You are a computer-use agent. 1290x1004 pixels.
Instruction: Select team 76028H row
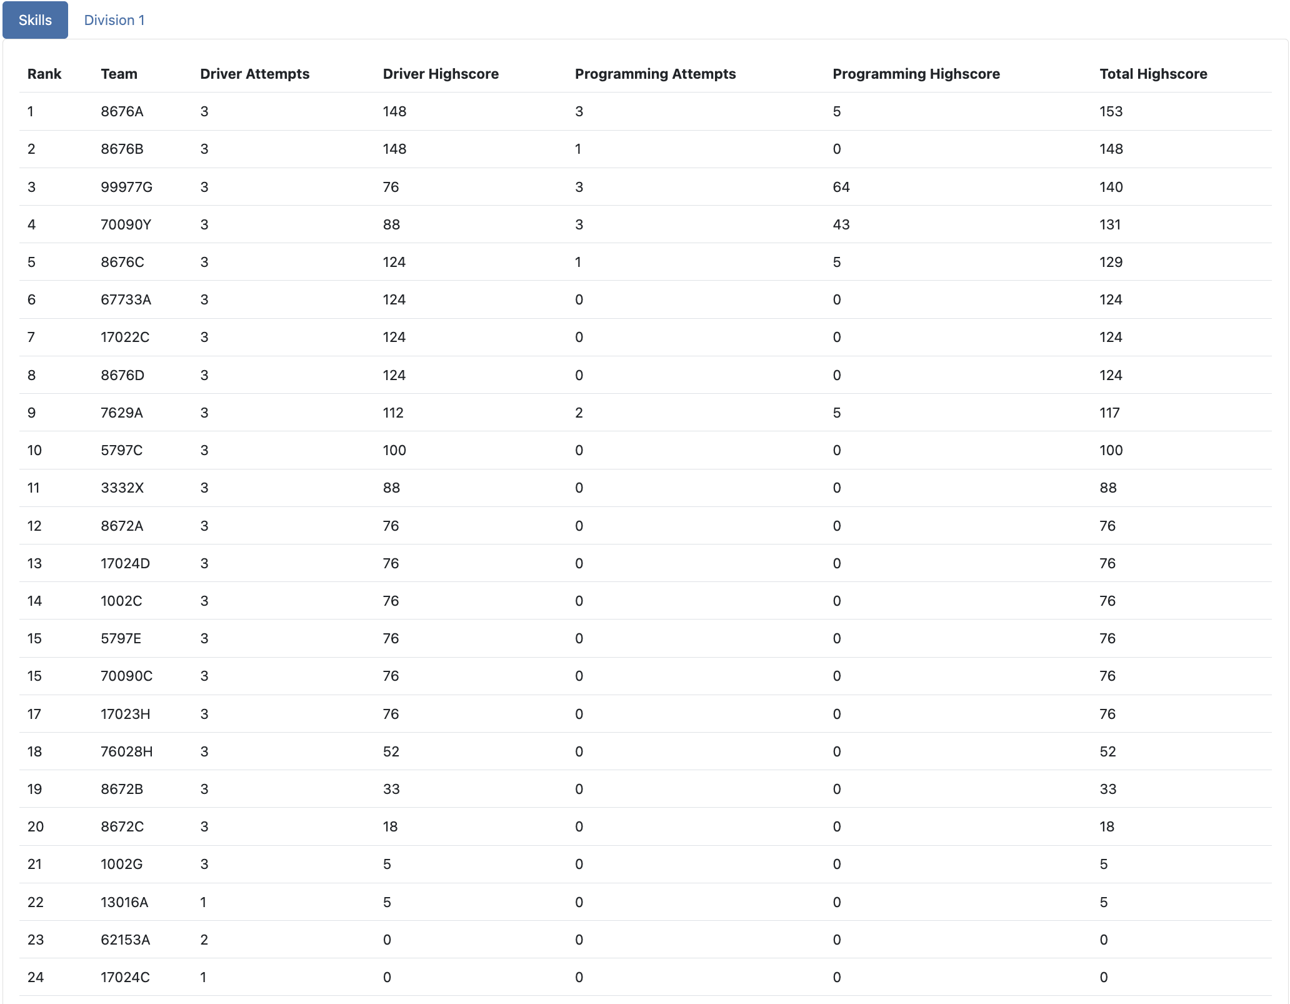[126, 751]
